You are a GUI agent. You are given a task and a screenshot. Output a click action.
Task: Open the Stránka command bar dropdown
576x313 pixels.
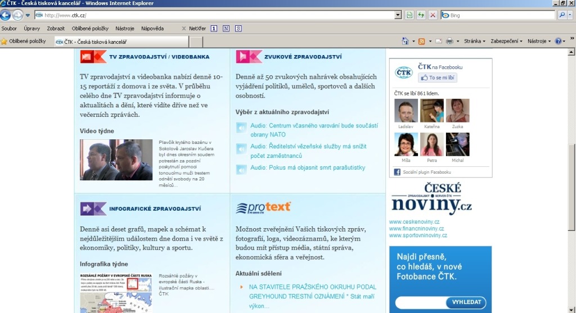tap(475, 41)
